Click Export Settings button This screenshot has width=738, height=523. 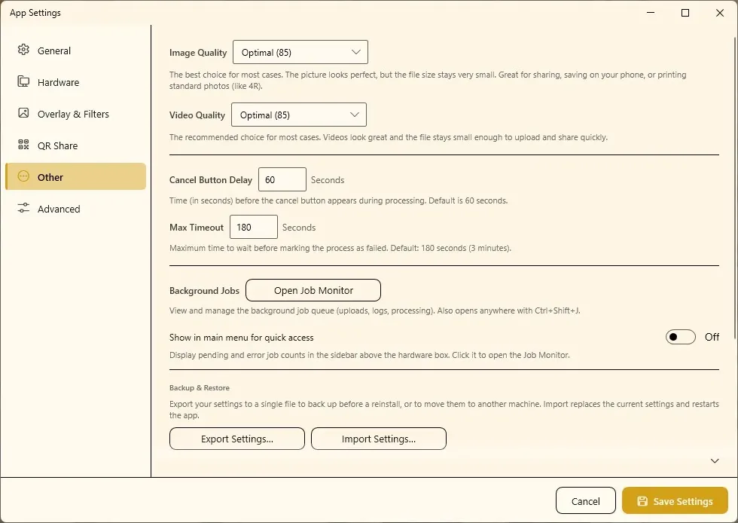pyautogui.click(x=237, y=439)
